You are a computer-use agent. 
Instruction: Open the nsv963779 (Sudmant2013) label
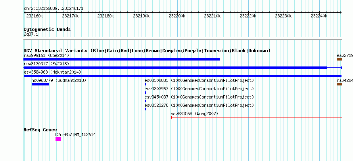point(59,80)
